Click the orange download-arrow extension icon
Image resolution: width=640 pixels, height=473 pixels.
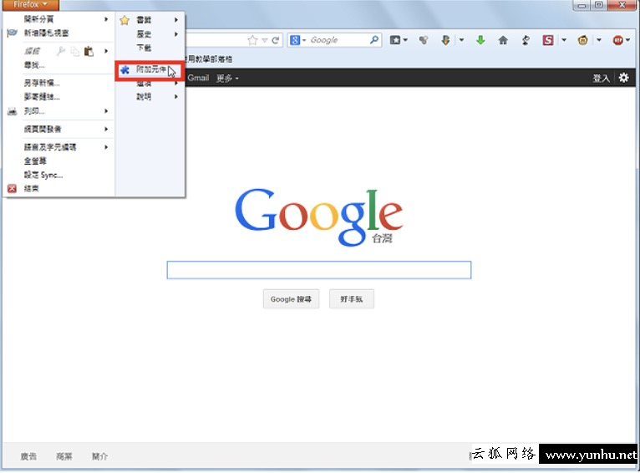pos(445,40)
